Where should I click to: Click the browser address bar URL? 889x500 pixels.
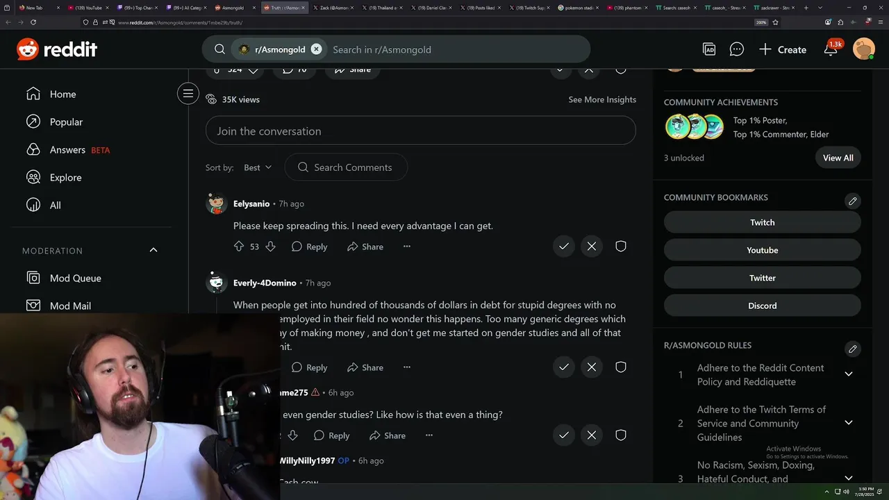click(180, 22)
